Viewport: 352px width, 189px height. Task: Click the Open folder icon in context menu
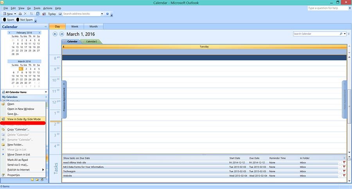[x=3, y=104]
